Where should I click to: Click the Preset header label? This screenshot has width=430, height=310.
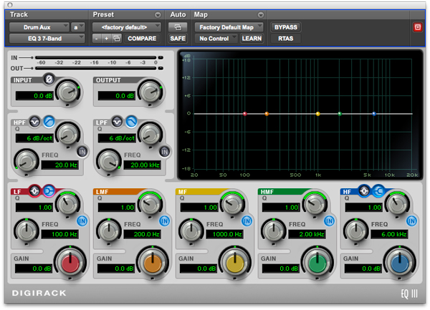tap(103, 14)
